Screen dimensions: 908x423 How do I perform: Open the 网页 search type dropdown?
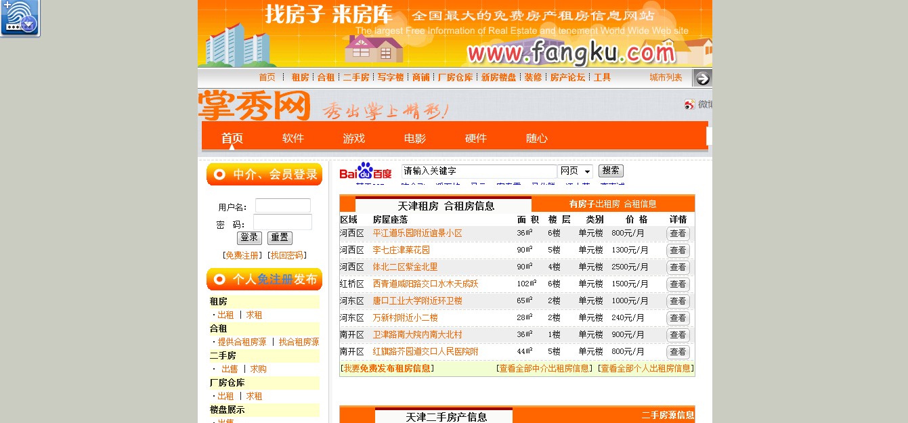[x=576, y=171]
